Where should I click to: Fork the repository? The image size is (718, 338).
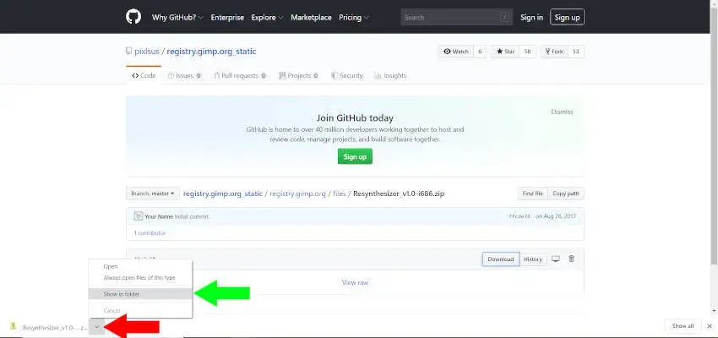pos(554,52)
